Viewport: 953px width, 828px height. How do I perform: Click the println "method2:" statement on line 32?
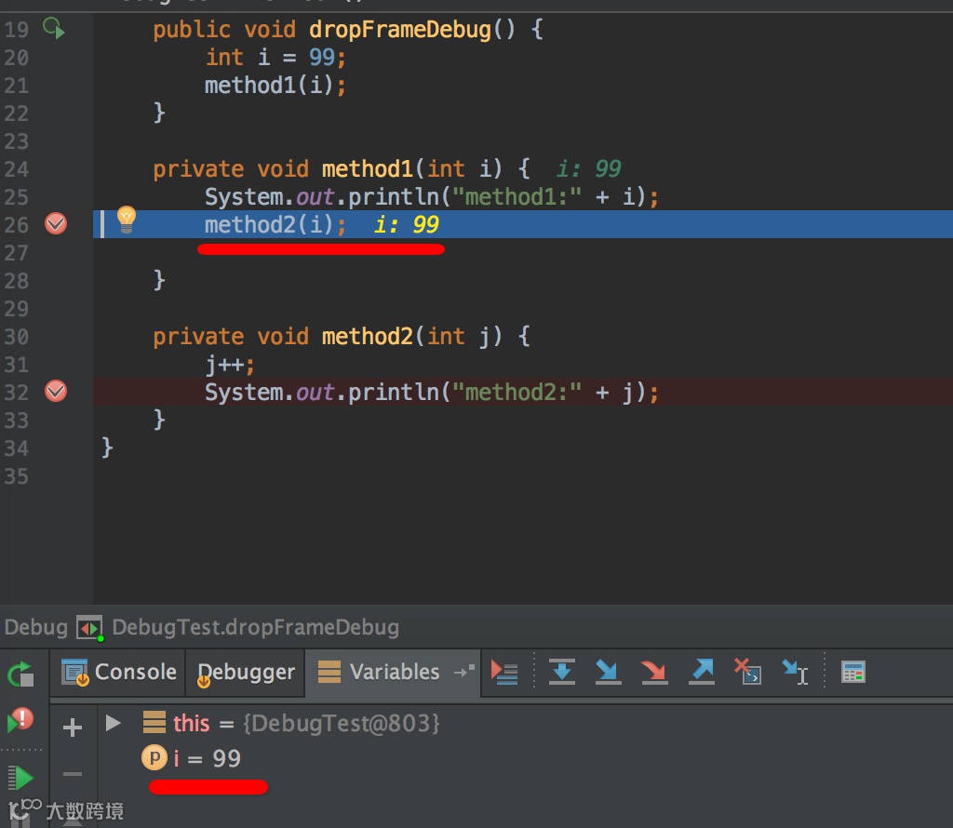coord(432,393)
